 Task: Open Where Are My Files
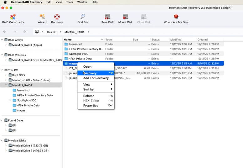coord(176,19)
